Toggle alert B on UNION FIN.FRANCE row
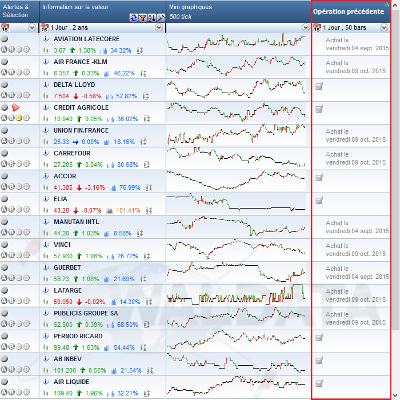400x400 pixels. (11, 141)
